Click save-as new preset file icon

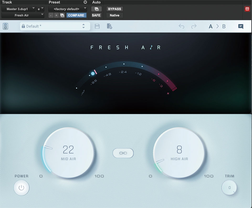point(109,26)
